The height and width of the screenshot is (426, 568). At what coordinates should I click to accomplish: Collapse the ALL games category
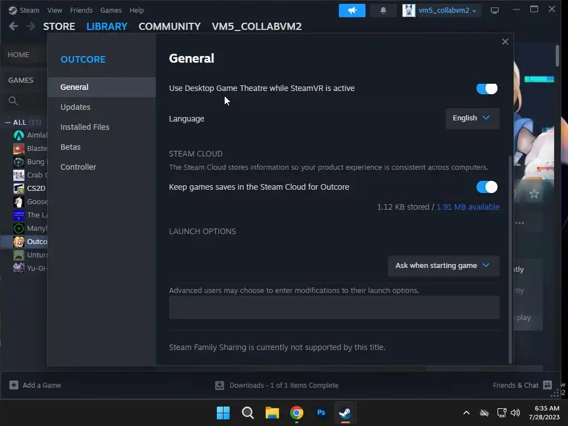click(x=8, y=123)
